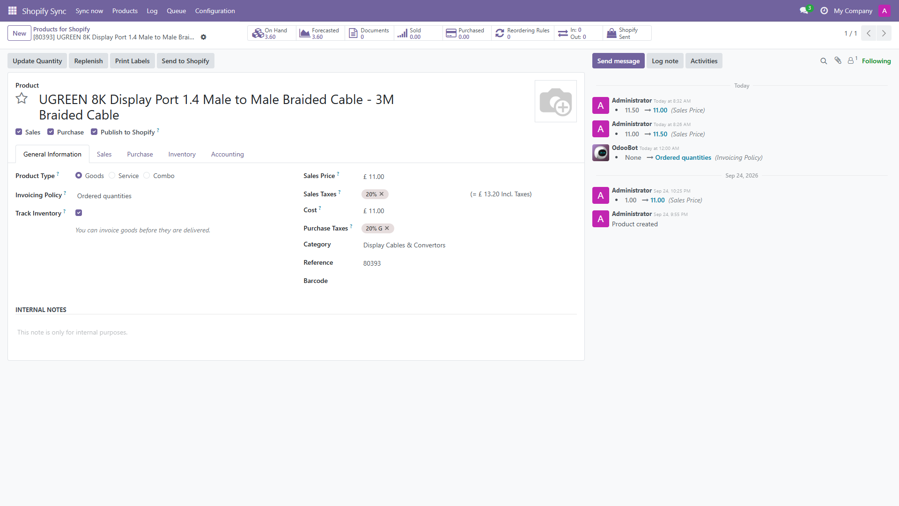Open Products for Shopify breadcrumb link
The width and height of the screenshot is (899, 506).
pyautogui.click(x=61, y=29)
